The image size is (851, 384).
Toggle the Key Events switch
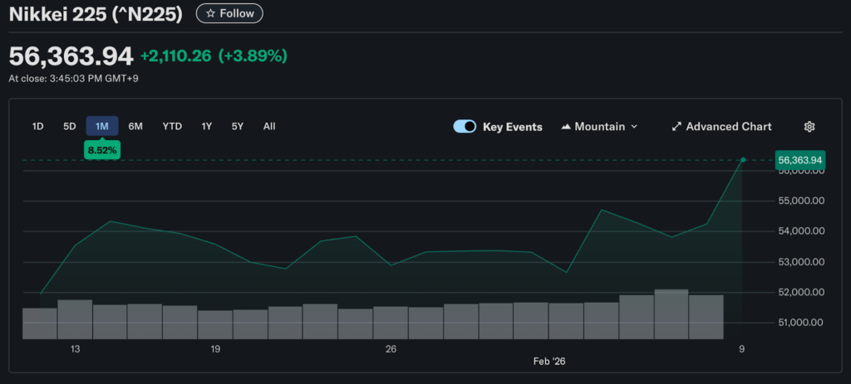pyautogui.click(x=465, y=127)
